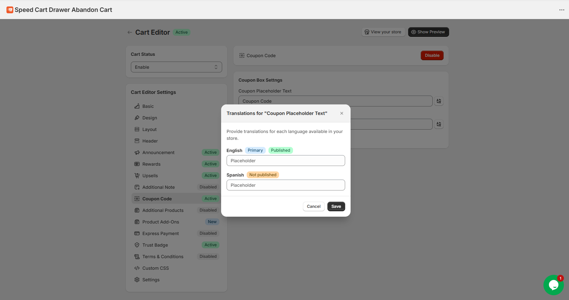569x300 pixels.
Task: Open View your store link
Action: tap(383, 32)
